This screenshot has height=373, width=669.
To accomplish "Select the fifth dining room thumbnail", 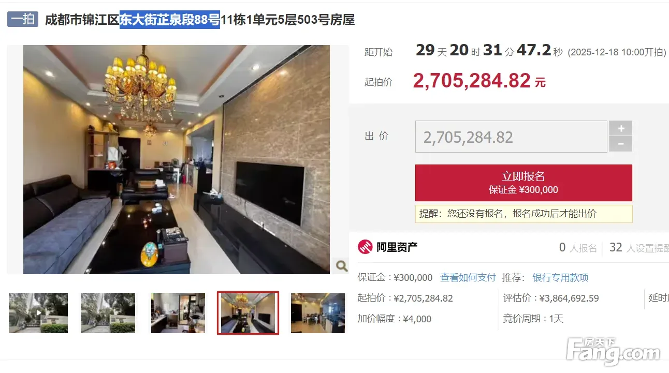I will tap(318, 313).
